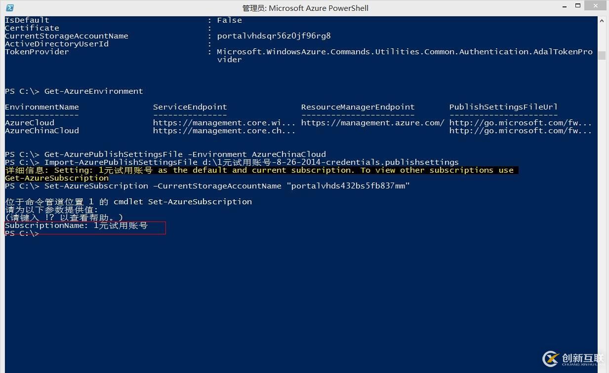Screen dimensions: 609x373
Task: Click the ResourceManagerEndpoint column header
Action: pyautogui.click(x=358, y=107)
